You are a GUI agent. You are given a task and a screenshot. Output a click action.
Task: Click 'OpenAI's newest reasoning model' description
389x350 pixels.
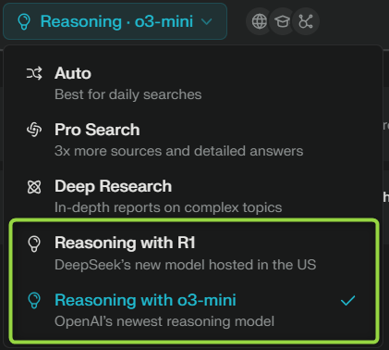[x=164, y=321]
